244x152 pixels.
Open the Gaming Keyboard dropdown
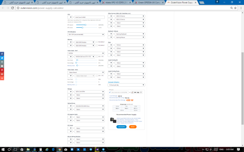(x=130, y=34)
